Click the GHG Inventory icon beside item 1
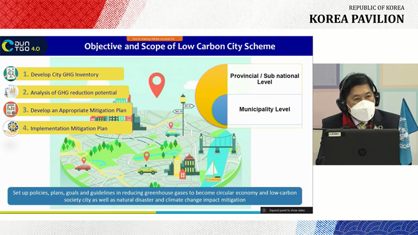This screenshot has width=418, height=235. coord(11,74)
